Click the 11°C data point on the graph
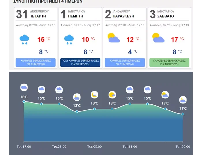The width and height of the screenshot is (202, 155). click(x=183, y=114)
